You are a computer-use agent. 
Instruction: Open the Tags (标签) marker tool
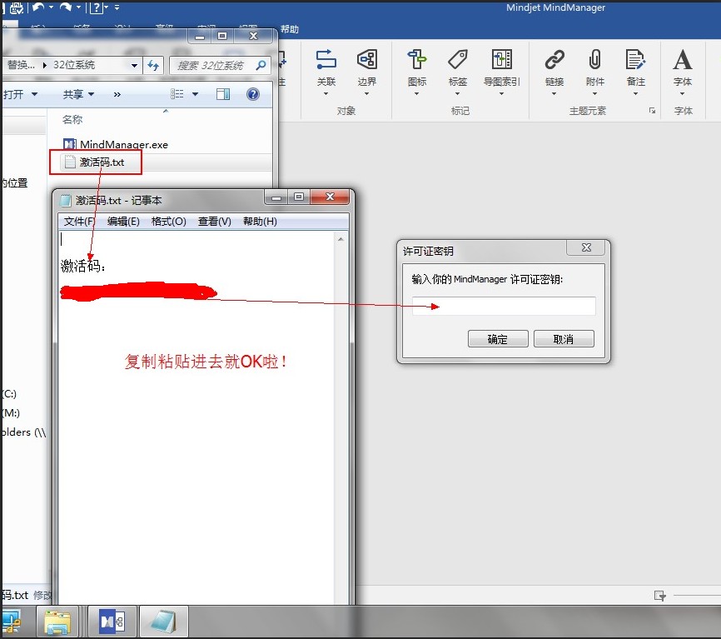click(458, 59)
